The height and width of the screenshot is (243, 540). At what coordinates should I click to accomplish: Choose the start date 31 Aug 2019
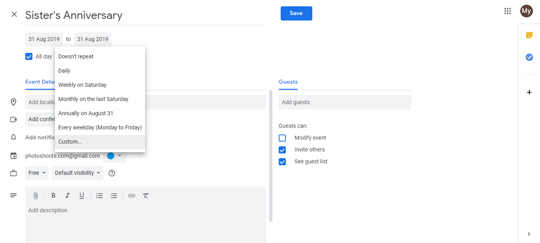click(44, 39)
